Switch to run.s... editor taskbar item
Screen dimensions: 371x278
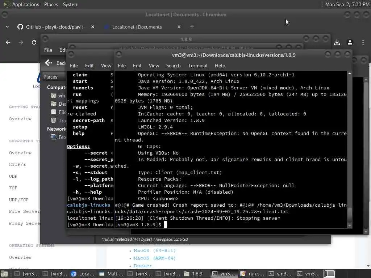(x=252, y=274)
